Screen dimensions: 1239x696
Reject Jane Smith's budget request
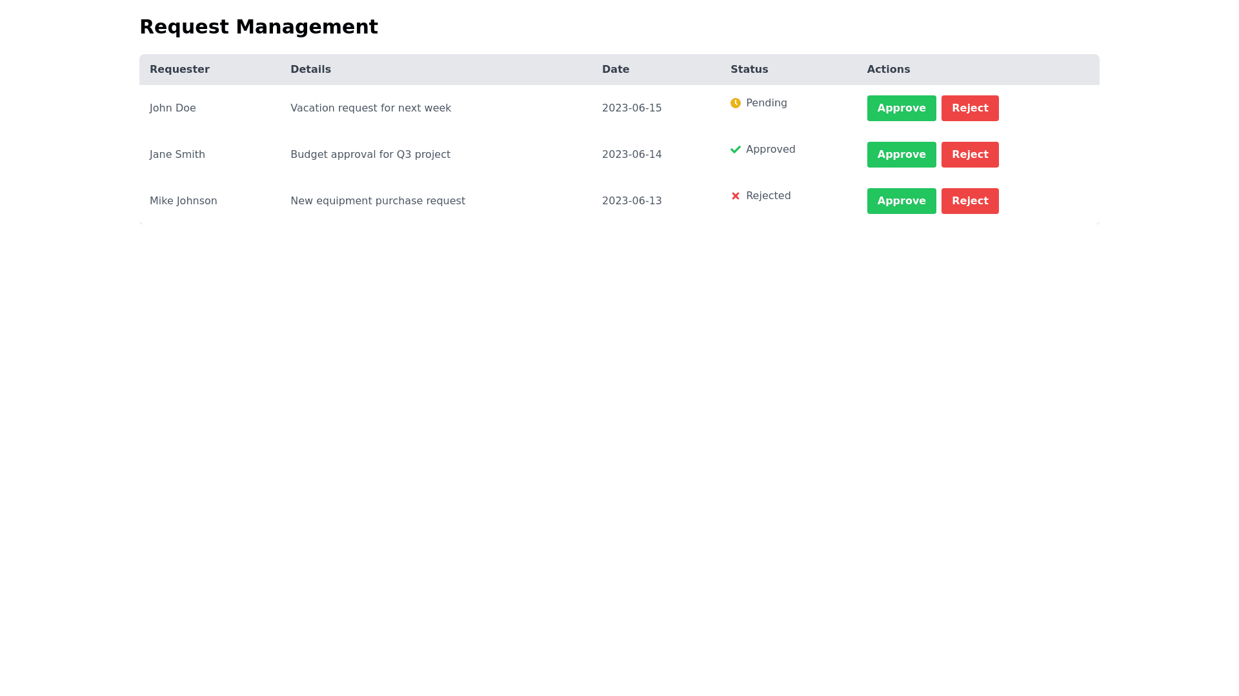coord(969,155)
